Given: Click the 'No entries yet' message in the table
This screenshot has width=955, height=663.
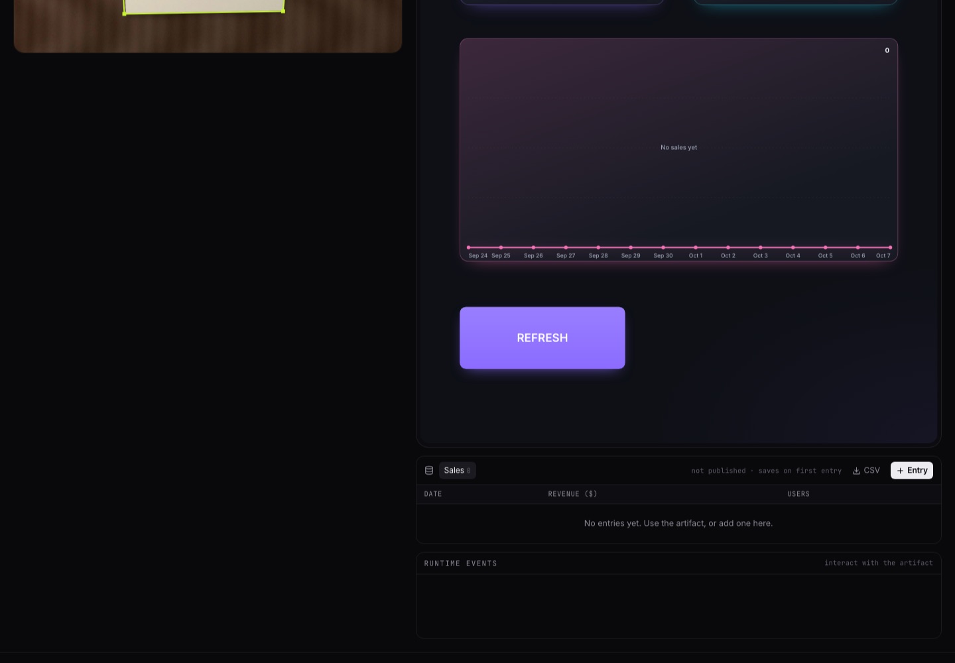Looking at the screenshot, I should pyautogui.click(x=678, y=523).
